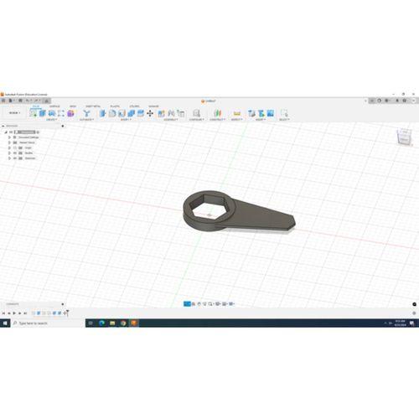Select the Create Sketch tool
The image size is (419, 419).
click(34, 113)
